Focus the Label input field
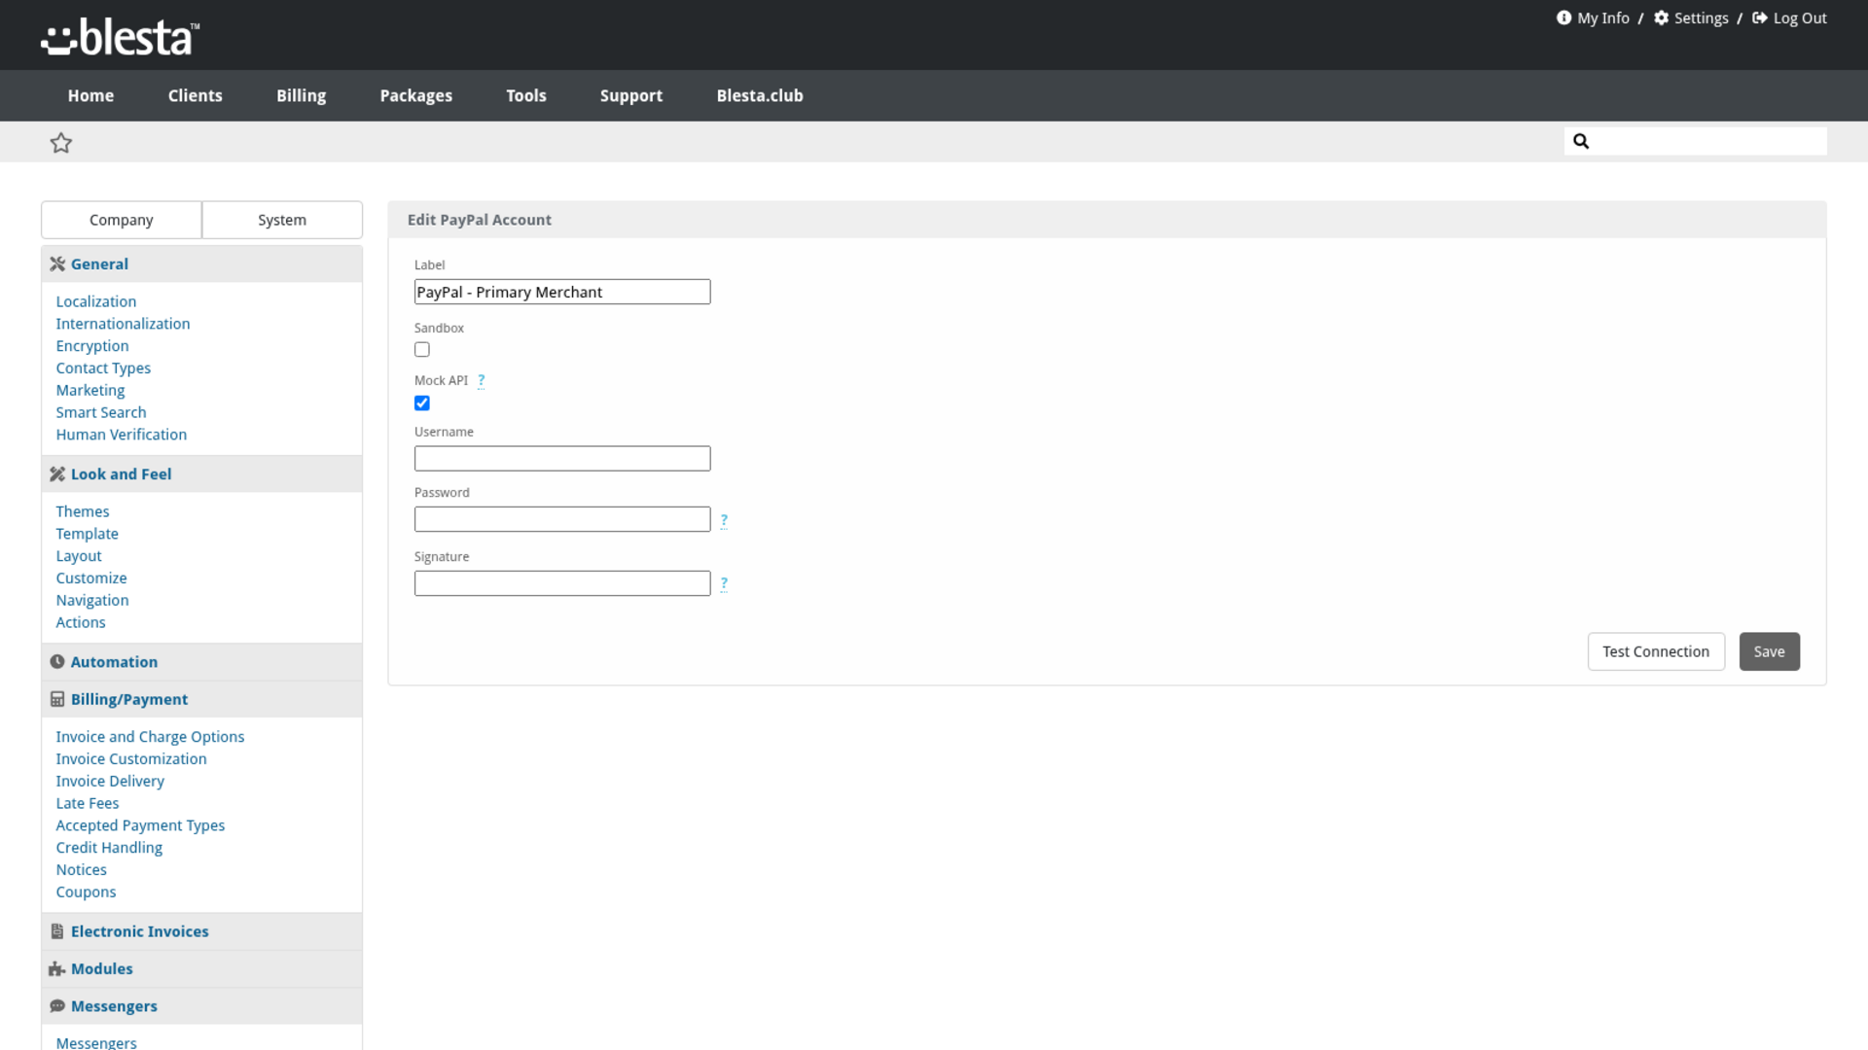Screen dimensions: 1868x1050 point(562,292)
